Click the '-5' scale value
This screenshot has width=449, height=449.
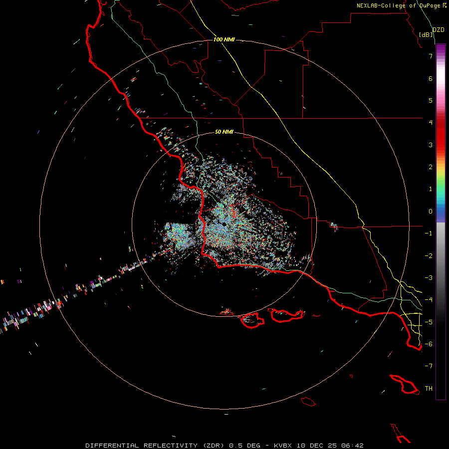click(429, 322)
